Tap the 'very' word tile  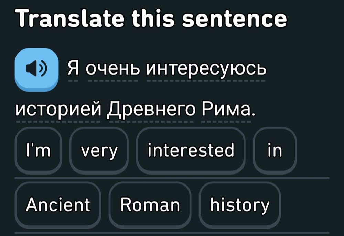click(99, 150)
